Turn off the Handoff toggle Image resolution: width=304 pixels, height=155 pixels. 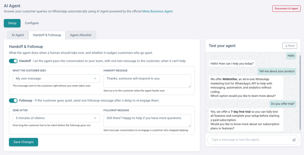click(13, 61)
